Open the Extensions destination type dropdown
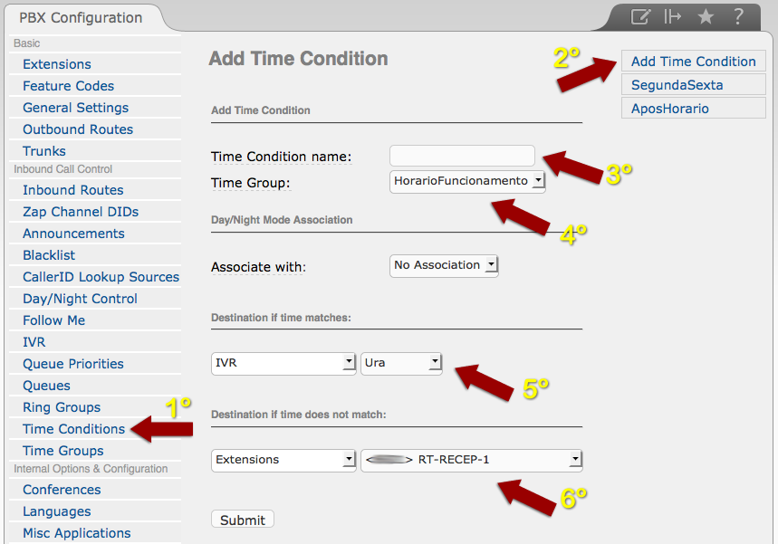The image size is (778, 544). [283, 460]
